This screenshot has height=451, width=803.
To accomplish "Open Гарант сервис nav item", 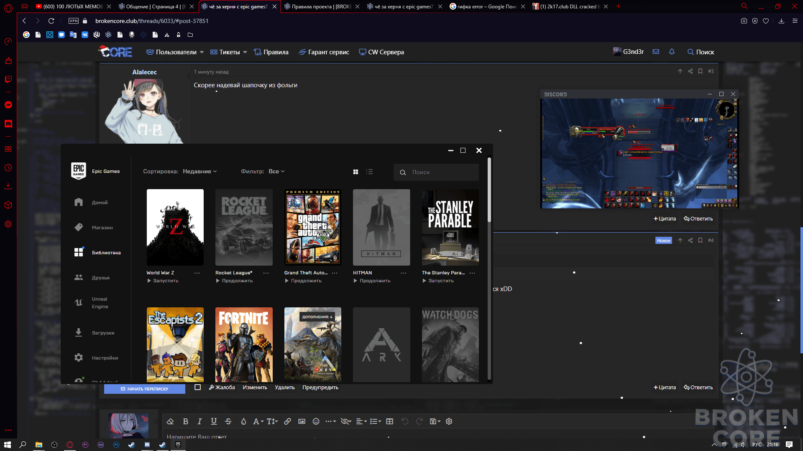I will 324,52.
